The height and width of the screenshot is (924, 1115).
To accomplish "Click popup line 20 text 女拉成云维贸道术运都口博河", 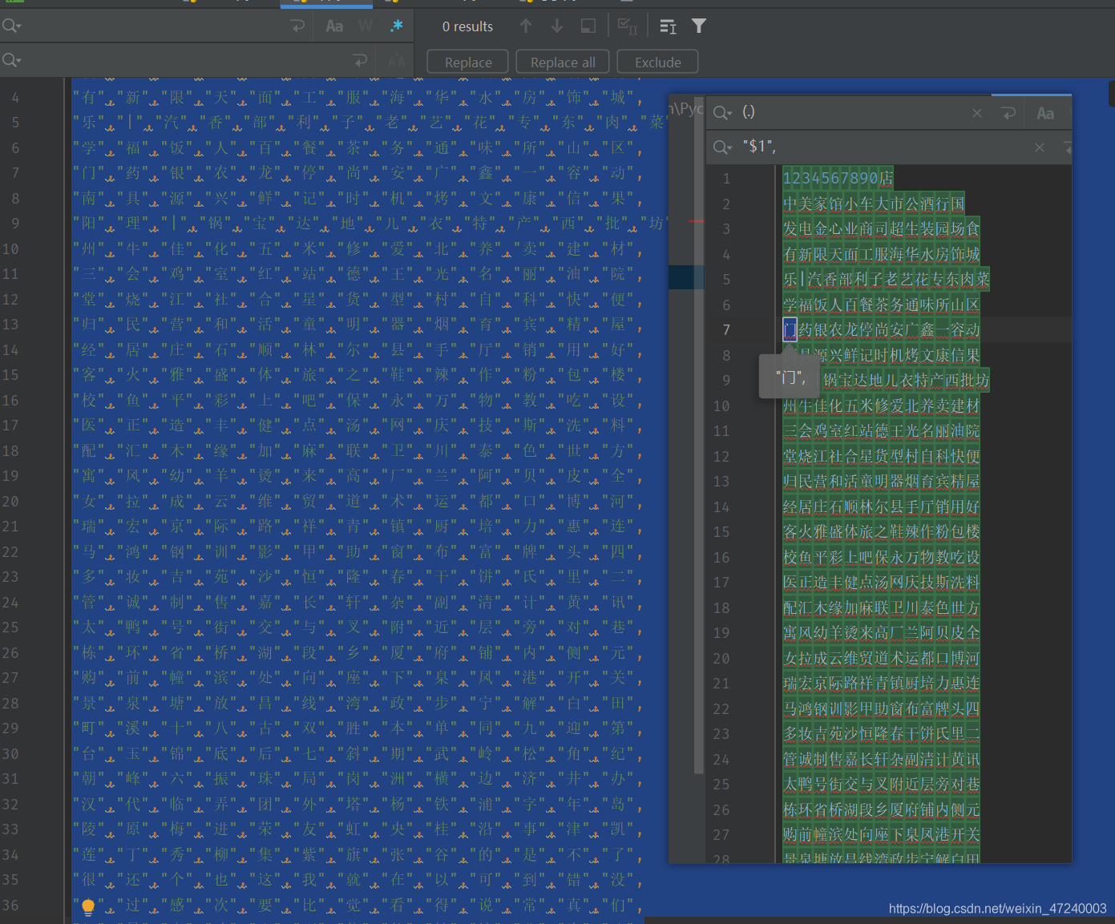I will (881, 658).
